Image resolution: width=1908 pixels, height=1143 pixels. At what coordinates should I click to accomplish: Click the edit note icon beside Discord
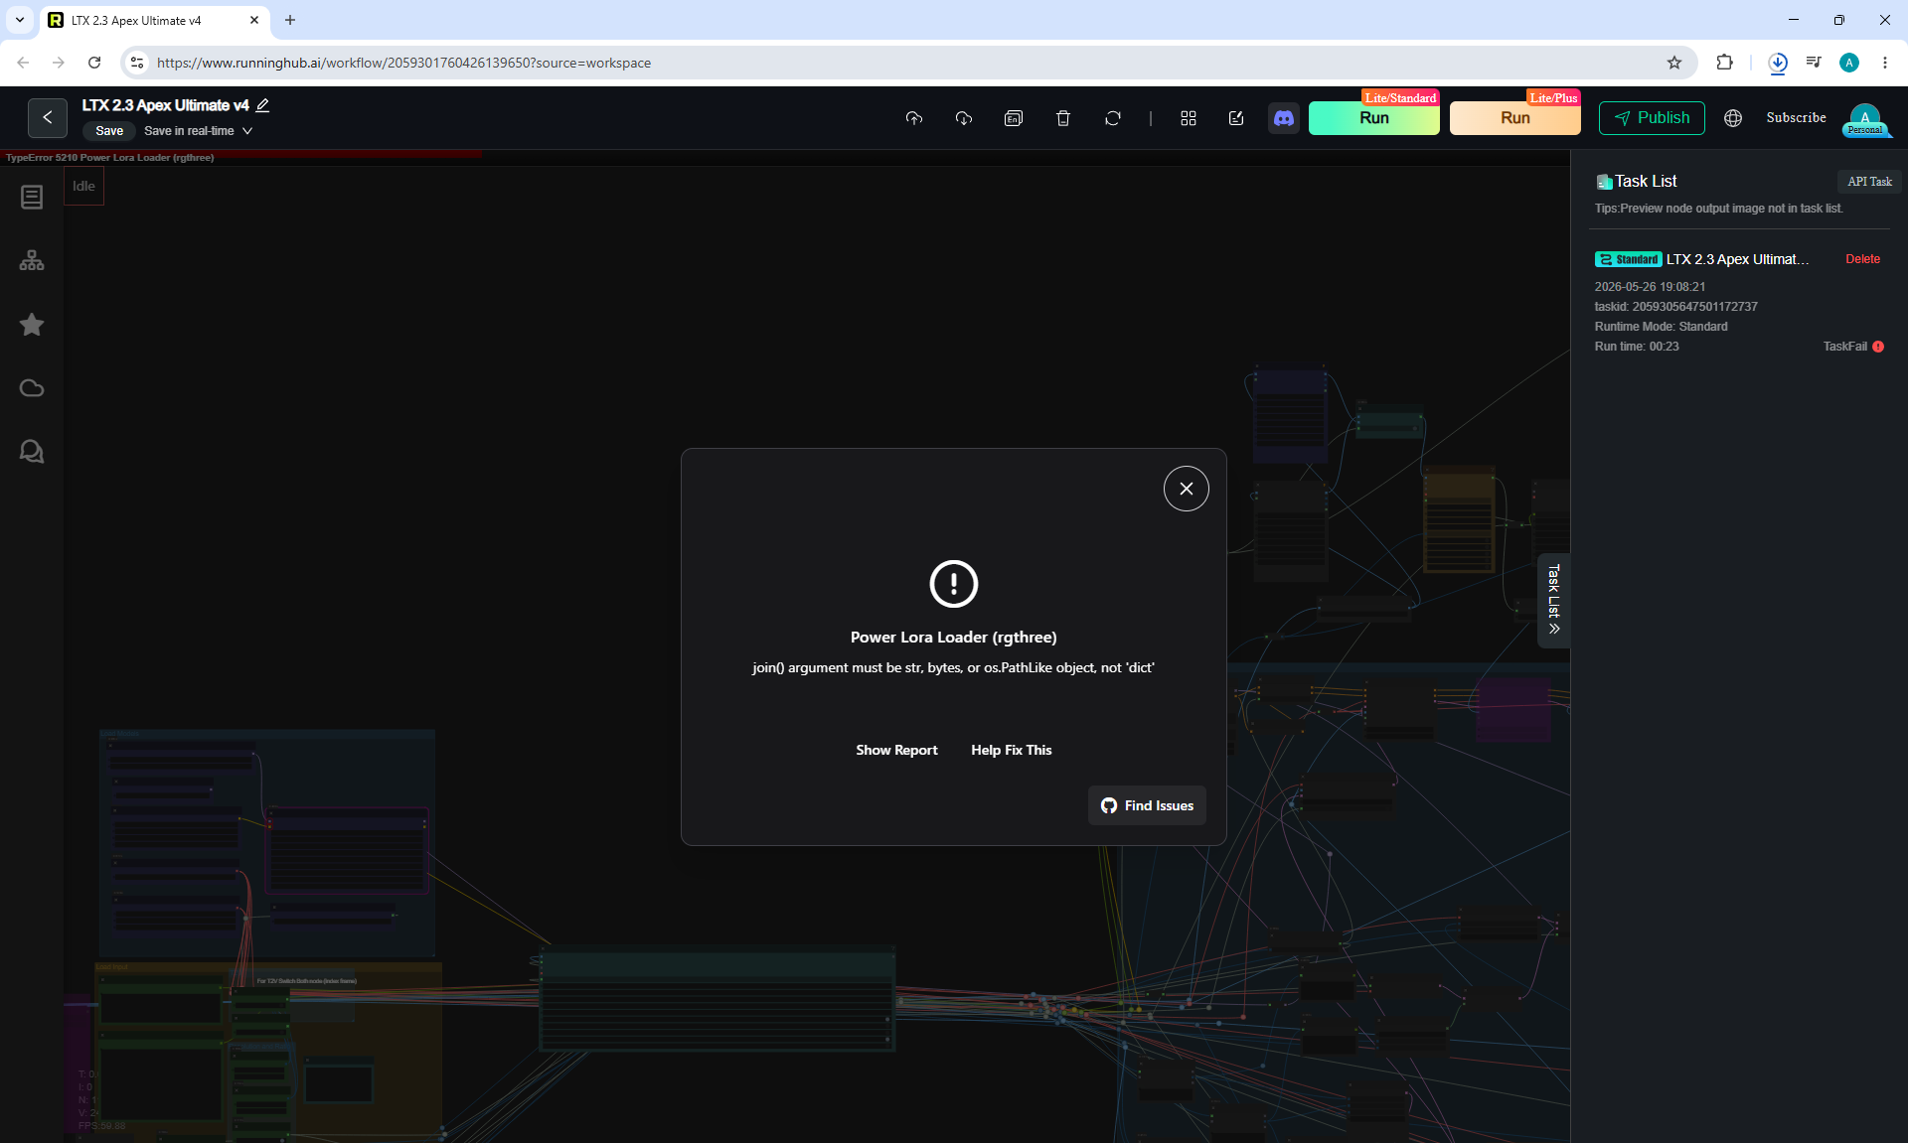[x=1236, y=118]
